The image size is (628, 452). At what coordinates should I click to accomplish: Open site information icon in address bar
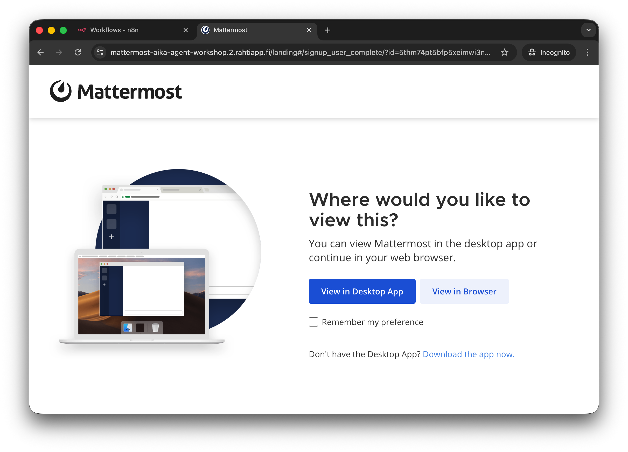coord(100,52)
